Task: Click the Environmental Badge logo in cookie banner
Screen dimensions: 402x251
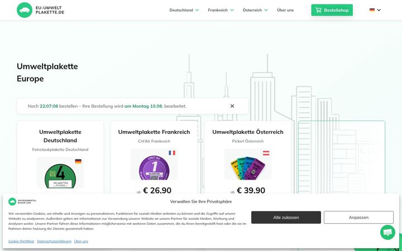Action: pos(22,201)
